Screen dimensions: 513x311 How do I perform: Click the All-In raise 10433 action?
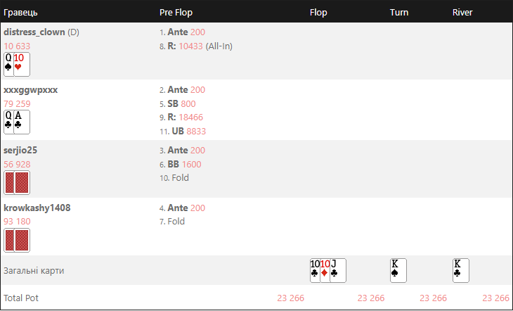[x=196, y=46]
